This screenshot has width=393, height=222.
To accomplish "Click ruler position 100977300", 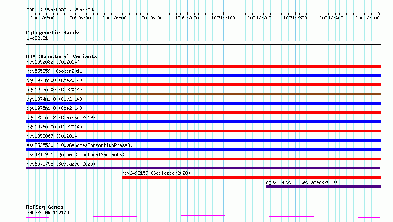I will [295, 18].
